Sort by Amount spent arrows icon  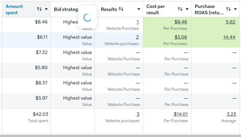point(39,9)
